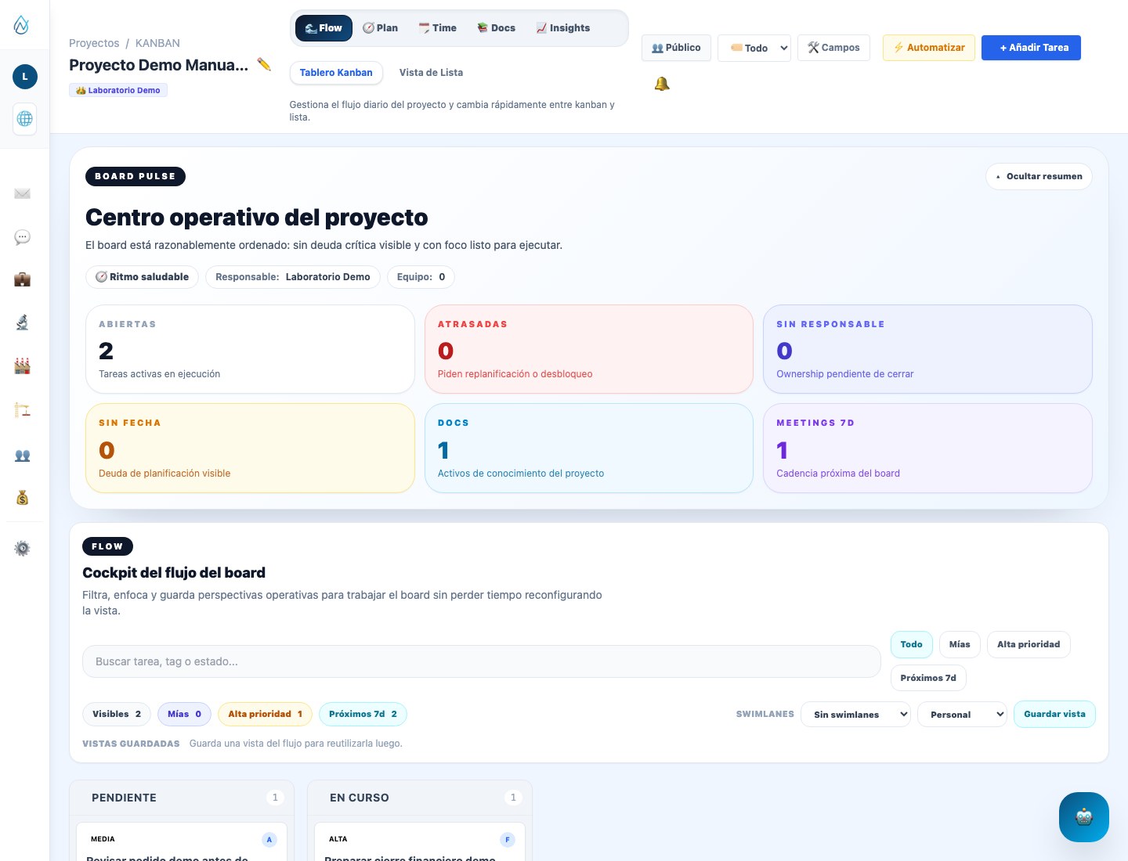Click the Meetings 7D summary card
1128x861 pixels.
[927, 449]
